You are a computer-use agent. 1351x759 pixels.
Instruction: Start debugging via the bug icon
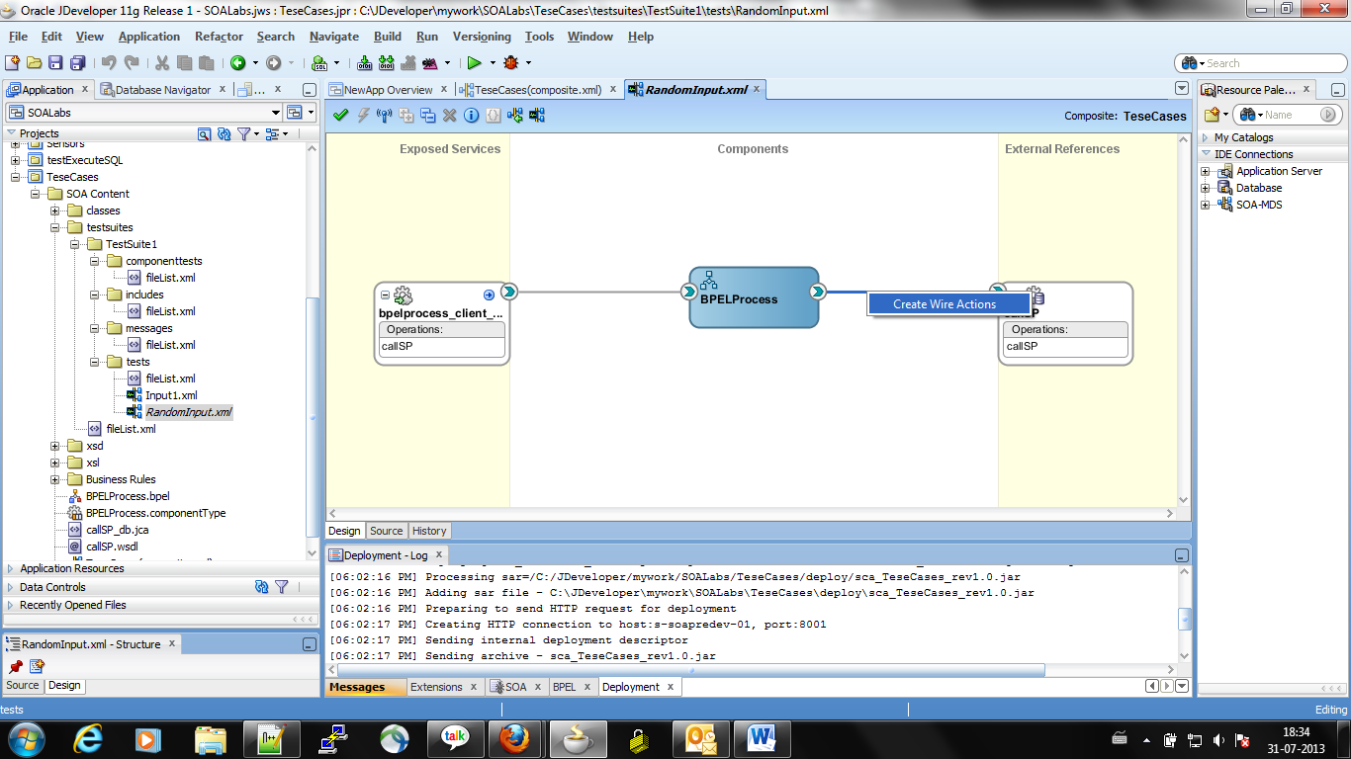(x=511, y=62)
